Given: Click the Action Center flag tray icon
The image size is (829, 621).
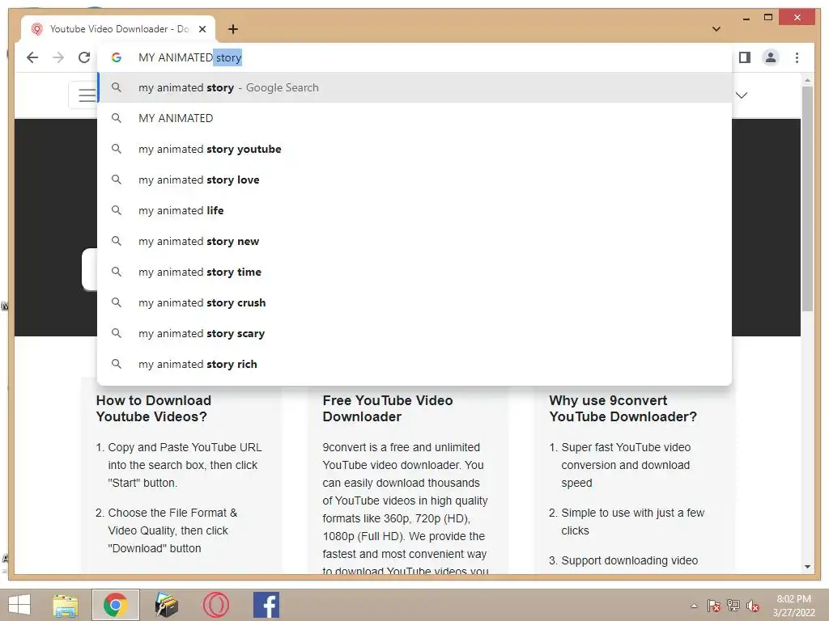Looking at the screenshot, I should click(714, 606).
